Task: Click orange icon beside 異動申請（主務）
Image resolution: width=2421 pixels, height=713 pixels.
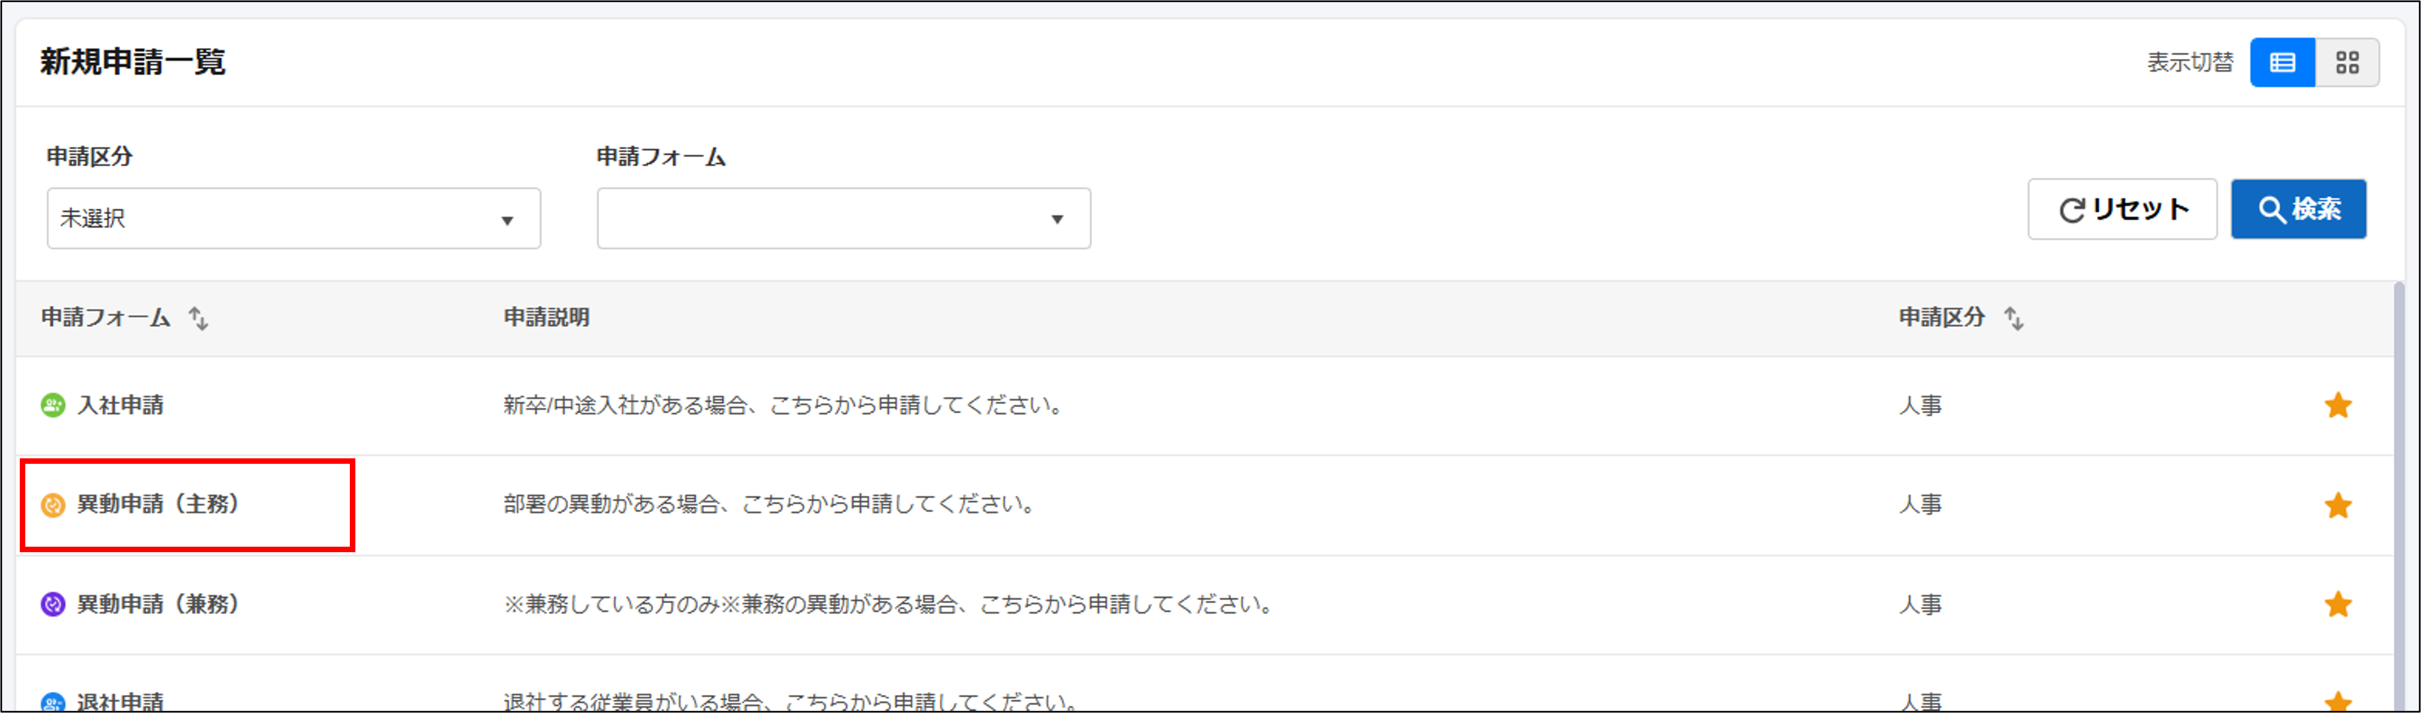Action: coord(53,506)
